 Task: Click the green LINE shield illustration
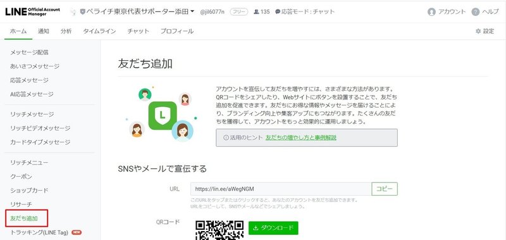pyautogui.click(x=163, y=116)
